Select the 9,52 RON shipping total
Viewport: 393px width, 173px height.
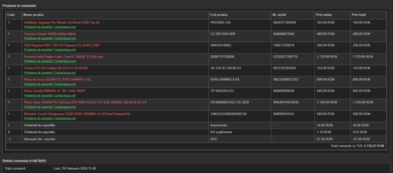(360, 132)
